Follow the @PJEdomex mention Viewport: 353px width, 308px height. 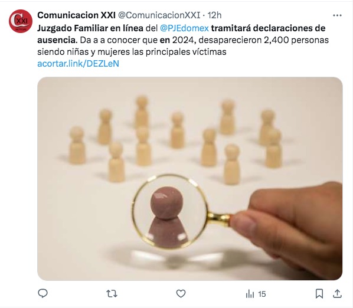(184, 28)
